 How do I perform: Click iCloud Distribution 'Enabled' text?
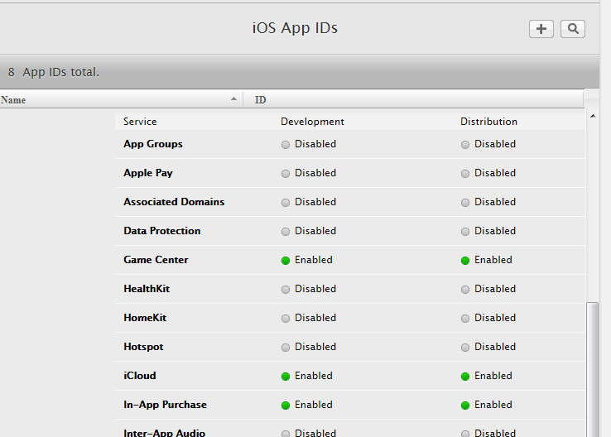tap(493, 376)
